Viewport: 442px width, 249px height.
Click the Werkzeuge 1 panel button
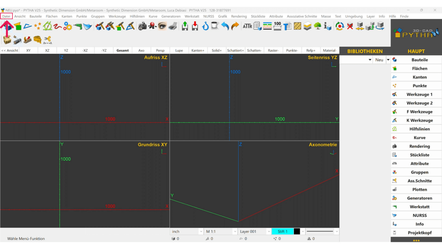(416, 94)
